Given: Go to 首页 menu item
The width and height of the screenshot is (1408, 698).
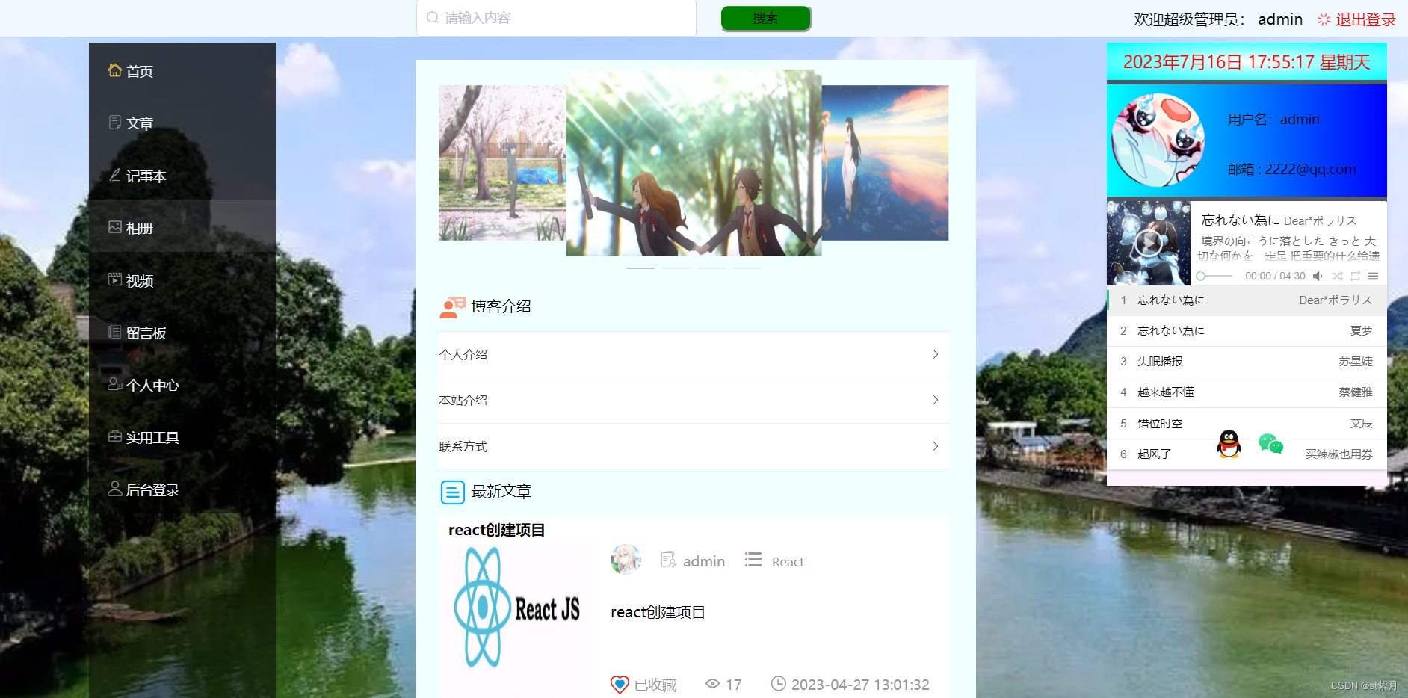Looking at the screenshot, I should point(139,70).
